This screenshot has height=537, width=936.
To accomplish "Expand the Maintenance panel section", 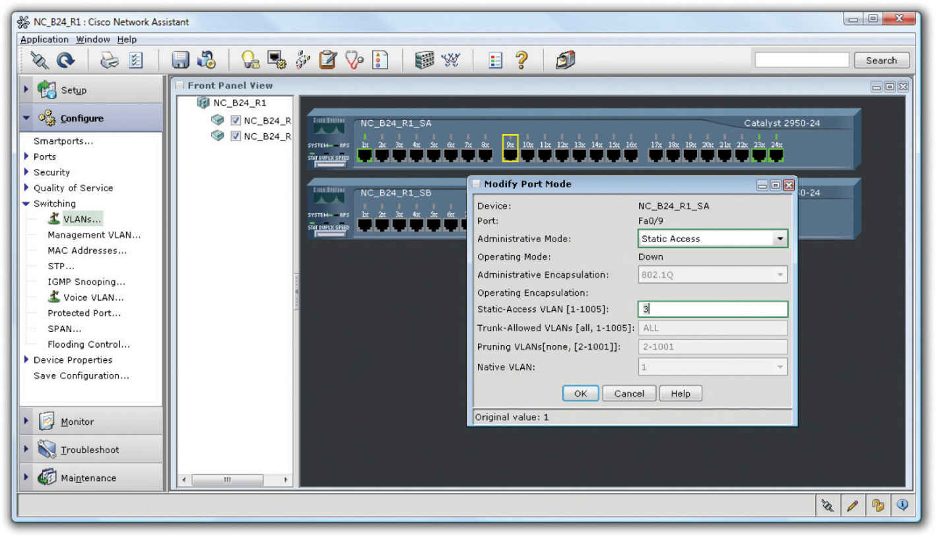I will pos(91,478).
